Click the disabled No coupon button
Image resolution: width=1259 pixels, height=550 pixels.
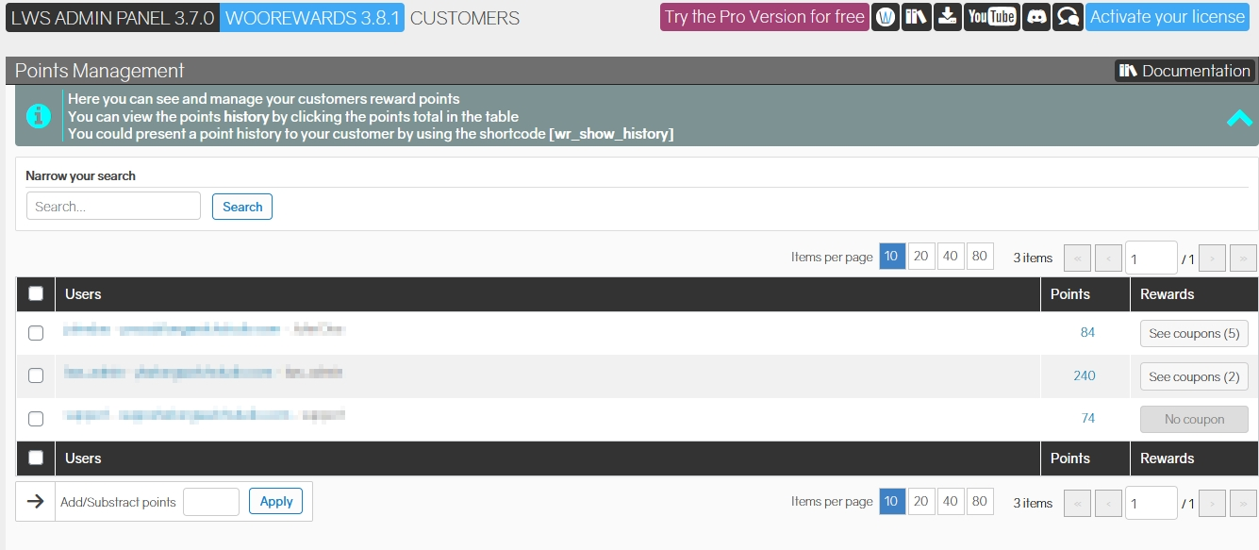pos(1194,419)
